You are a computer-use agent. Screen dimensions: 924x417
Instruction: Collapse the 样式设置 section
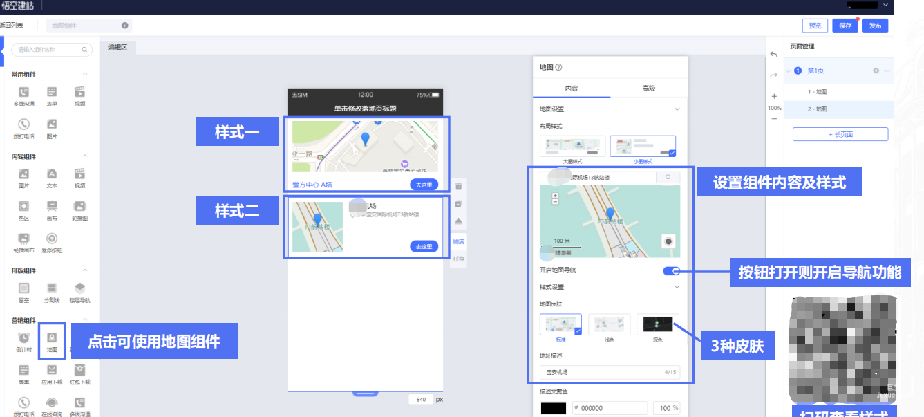[677, 287]
